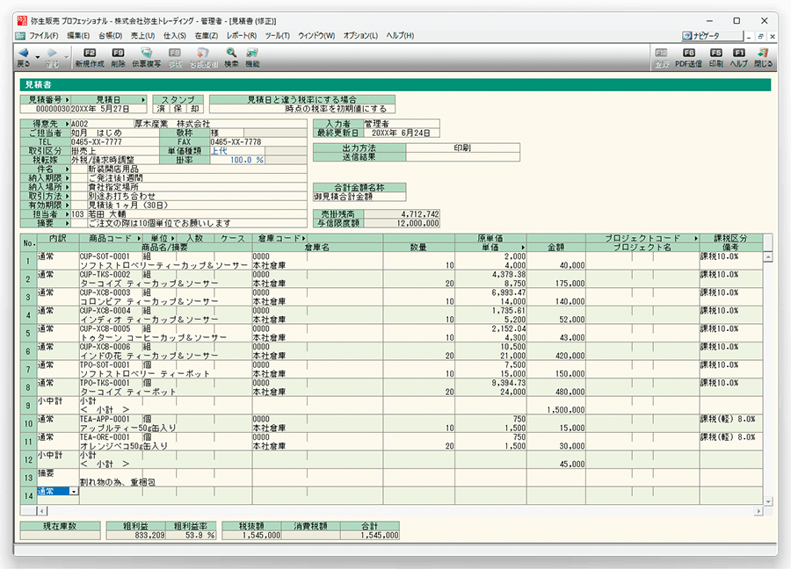Toggle the 保 stamp box
Viewport: 791px width, 569px height.
(x=178, y=109)
